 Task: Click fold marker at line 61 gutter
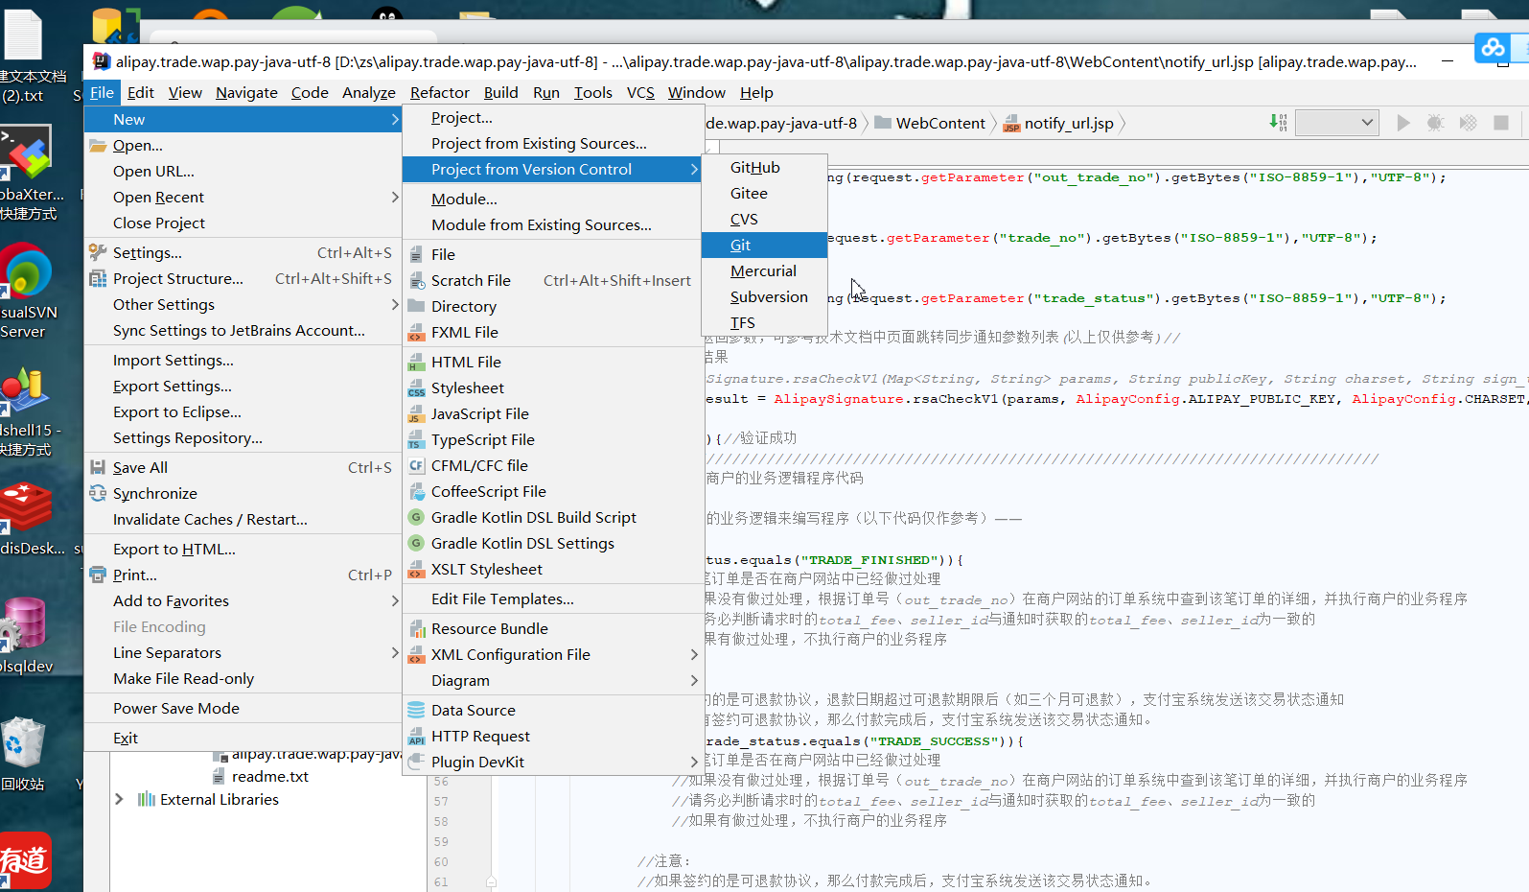pos(491,881)
